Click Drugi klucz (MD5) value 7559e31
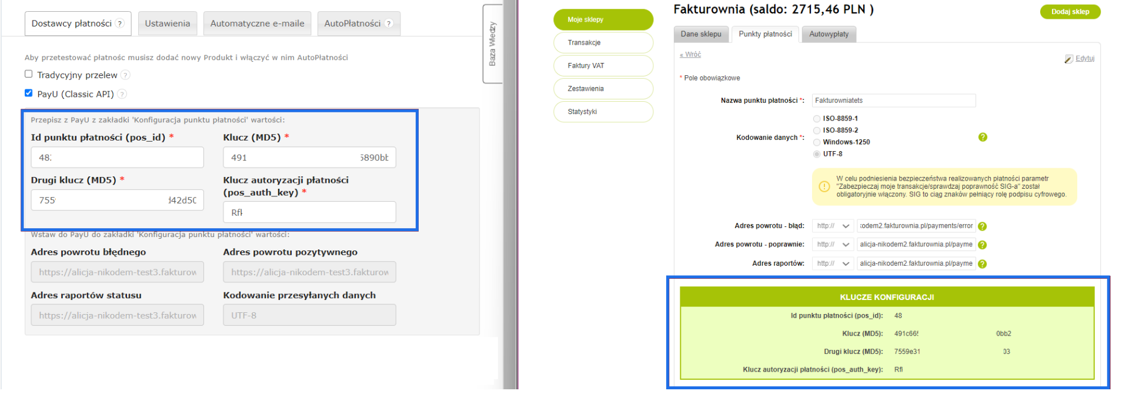 pyautogui.click(x=907, y=352)
